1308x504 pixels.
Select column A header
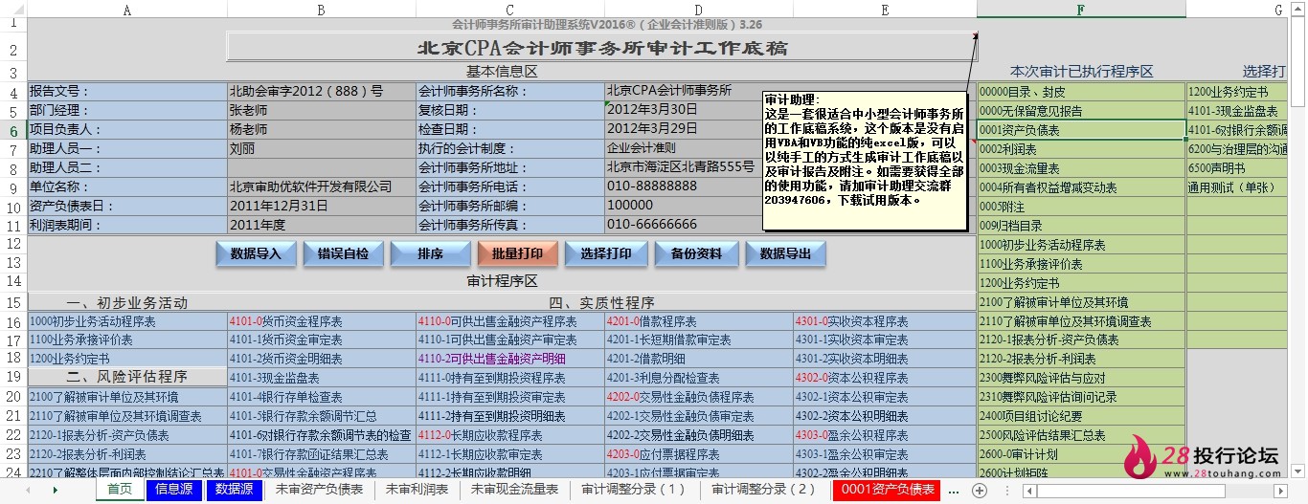127,9
